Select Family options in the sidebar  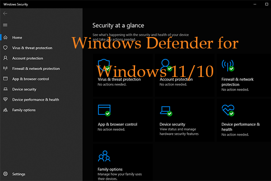tap(24, 110)
